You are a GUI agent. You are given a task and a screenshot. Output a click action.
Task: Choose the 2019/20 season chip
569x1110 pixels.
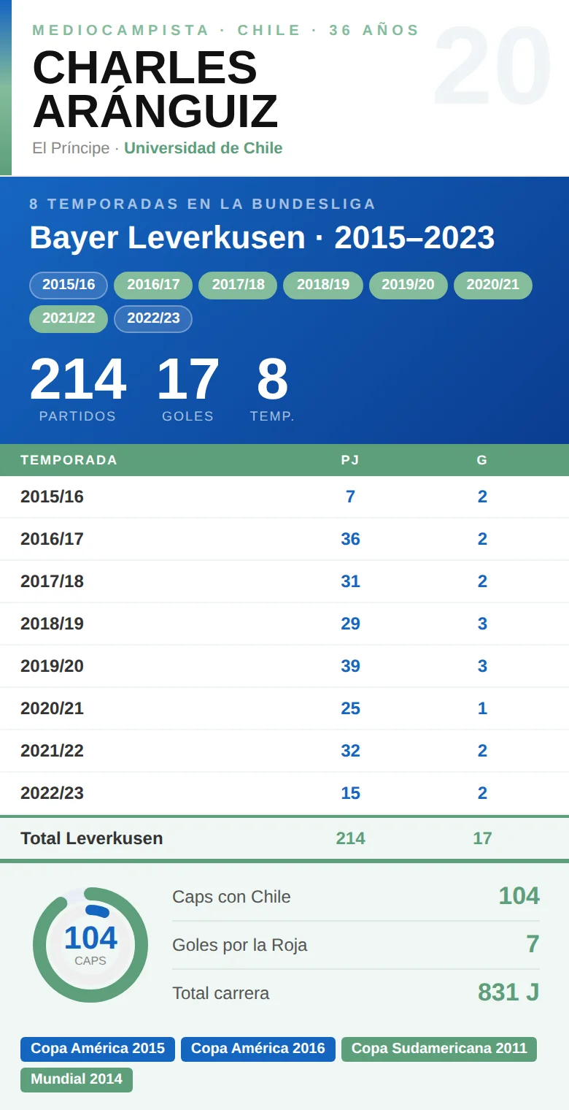click(409, 285)
